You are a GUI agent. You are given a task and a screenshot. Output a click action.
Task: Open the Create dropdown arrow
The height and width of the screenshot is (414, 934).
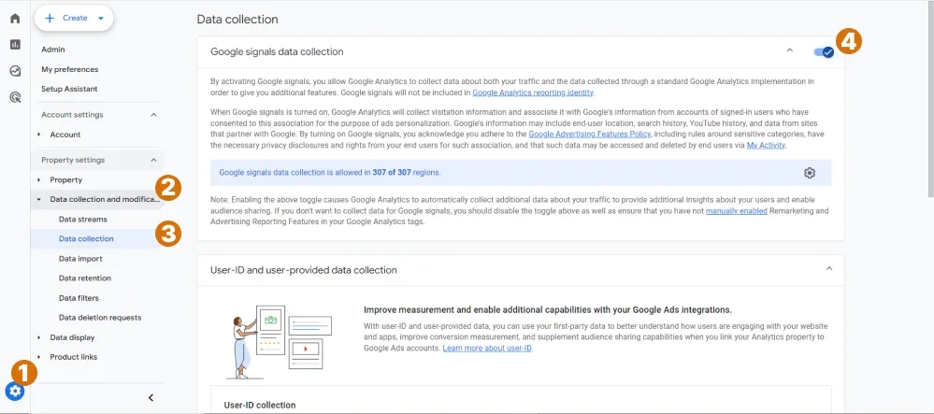coord(101,18)
